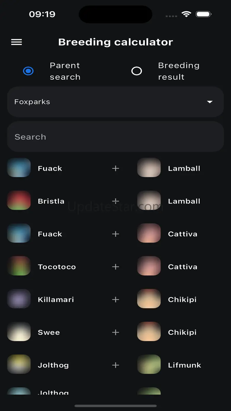Image resolution: width=231 pixels, height=411 pixels.
Task: Select the Breeding result radio button
Action: click(x=137, y=71)
